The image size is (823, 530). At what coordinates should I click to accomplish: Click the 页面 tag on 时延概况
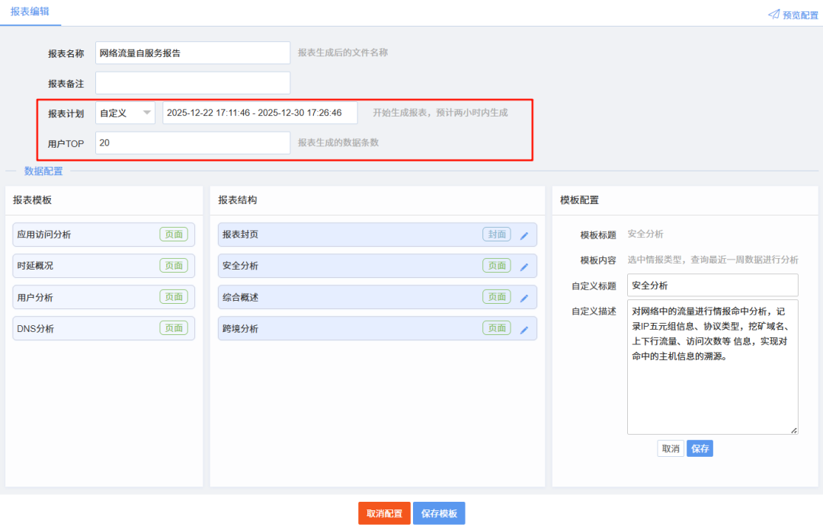174,266
